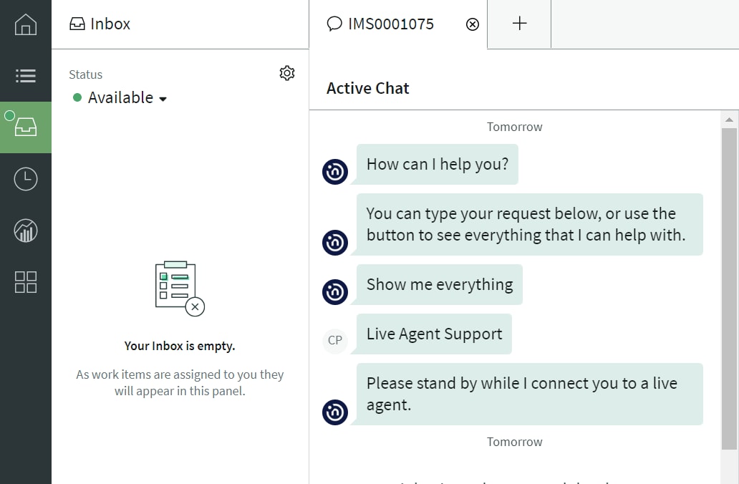Screen dimensions: 739x484
Task: Open the Performance analytics icon
Action: tap(26, 231)
